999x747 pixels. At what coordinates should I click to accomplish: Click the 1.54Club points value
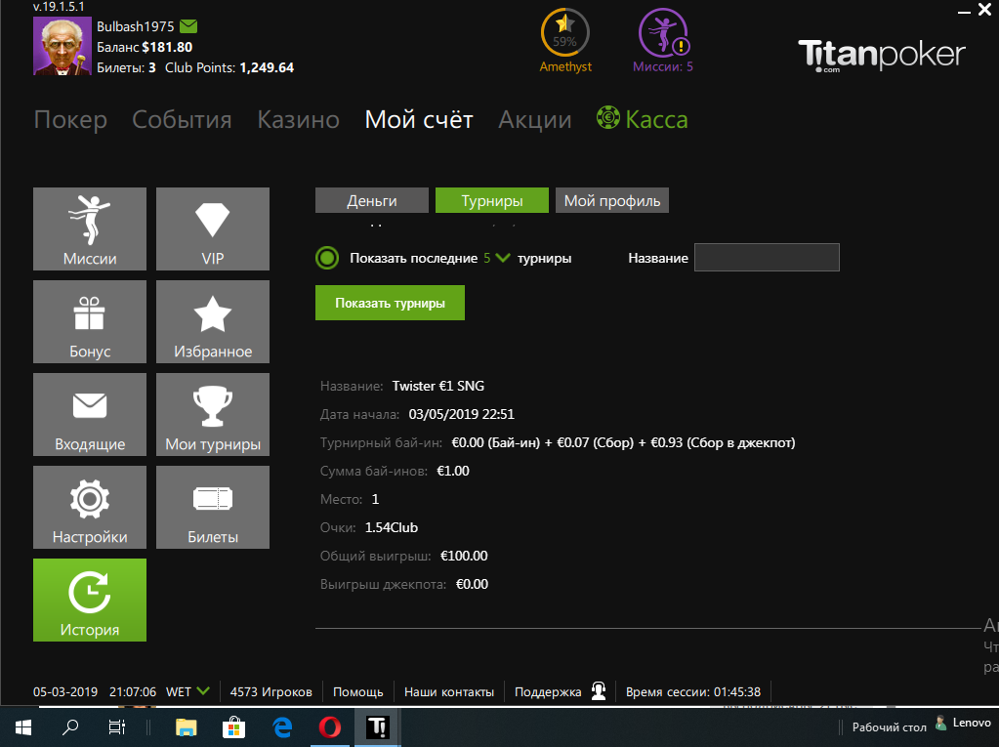coord(392,527)
